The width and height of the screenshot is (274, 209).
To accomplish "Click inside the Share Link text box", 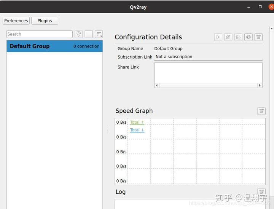I will coord(208,73).
